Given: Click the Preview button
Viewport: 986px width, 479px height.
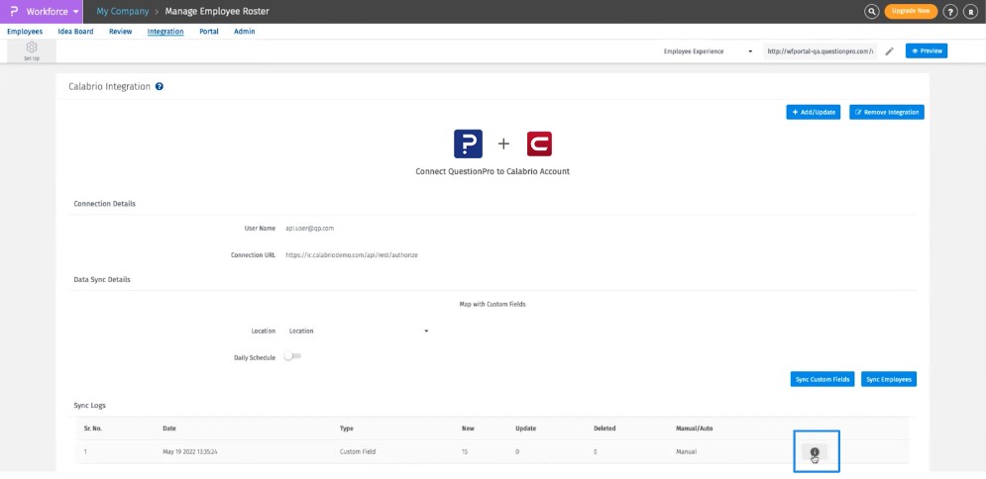Looking at the screenshot, I should pos(927,50).
